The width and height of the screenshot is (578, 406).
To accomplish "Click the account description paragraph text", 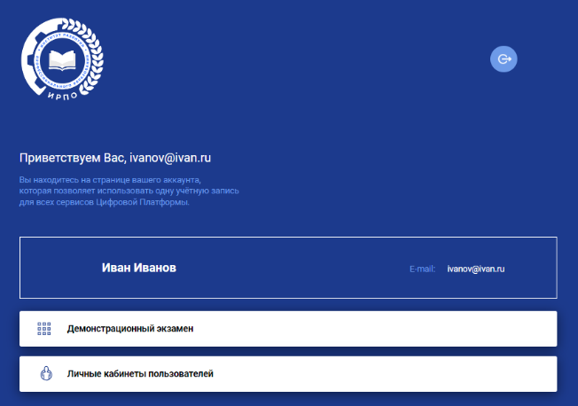I will click(129, 191).
